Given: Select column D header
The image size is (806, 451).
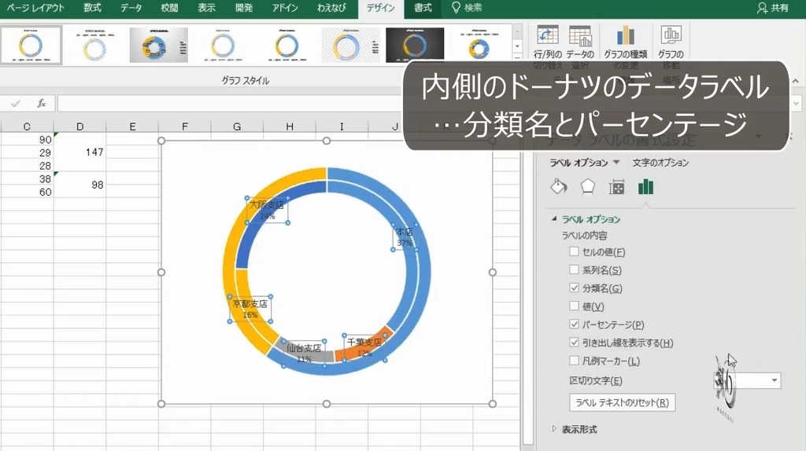Looking at the screenshot, I should [79, 126].
